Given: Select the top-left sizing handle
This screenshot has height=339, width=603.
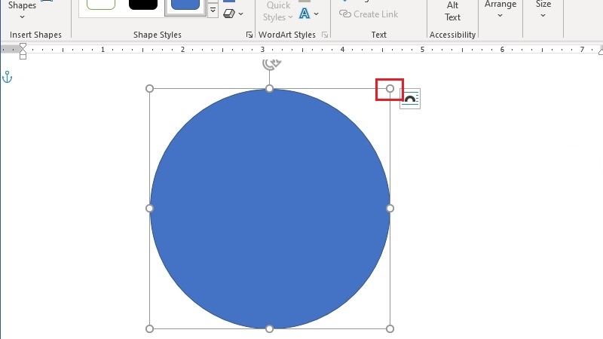Looking at the screenshot, I should 149,89.
